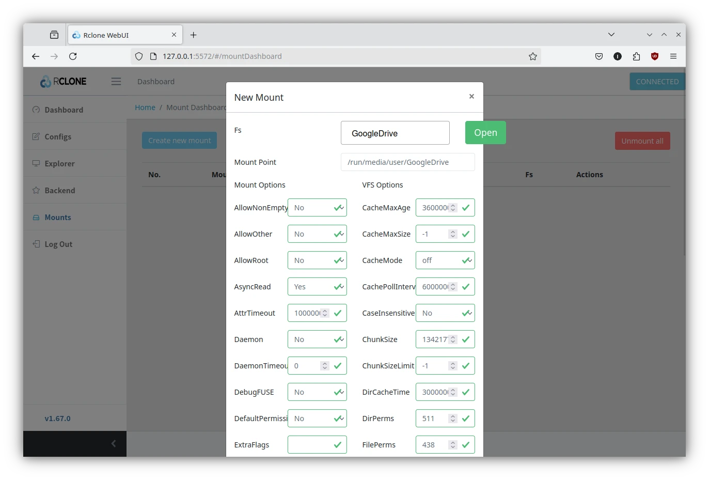Screen dimensions: 709x480
Task: Bookmark this page with star icon
Action: pyautogui.click(x=533, y=56)
